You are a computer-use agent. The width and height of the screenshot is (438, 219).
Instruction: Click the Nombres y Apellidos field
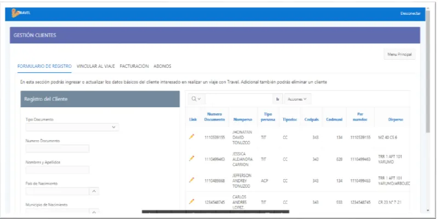[57, 170]
